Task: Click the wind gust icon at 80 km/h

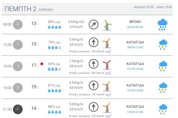Action: tap(108, 73)
